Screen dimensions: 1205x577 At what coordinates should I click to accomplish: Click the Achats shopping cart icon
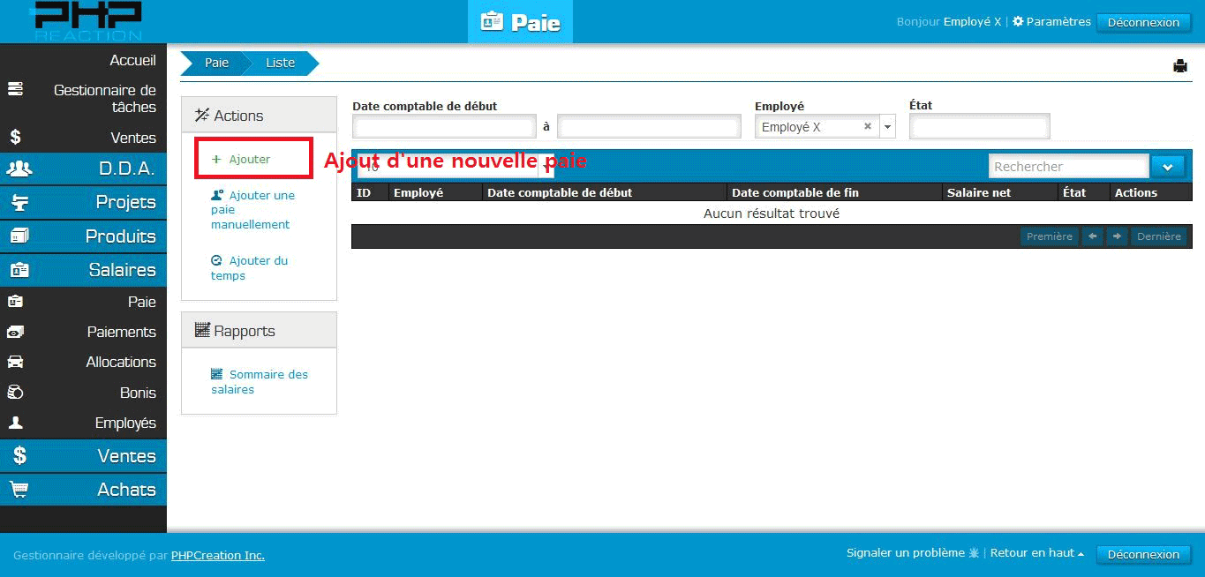19,490
